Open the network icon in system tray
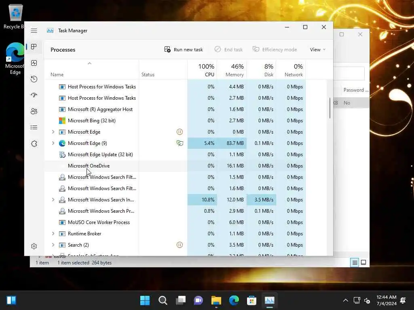This screenshot has height=310, width=414. coord(357,300)
